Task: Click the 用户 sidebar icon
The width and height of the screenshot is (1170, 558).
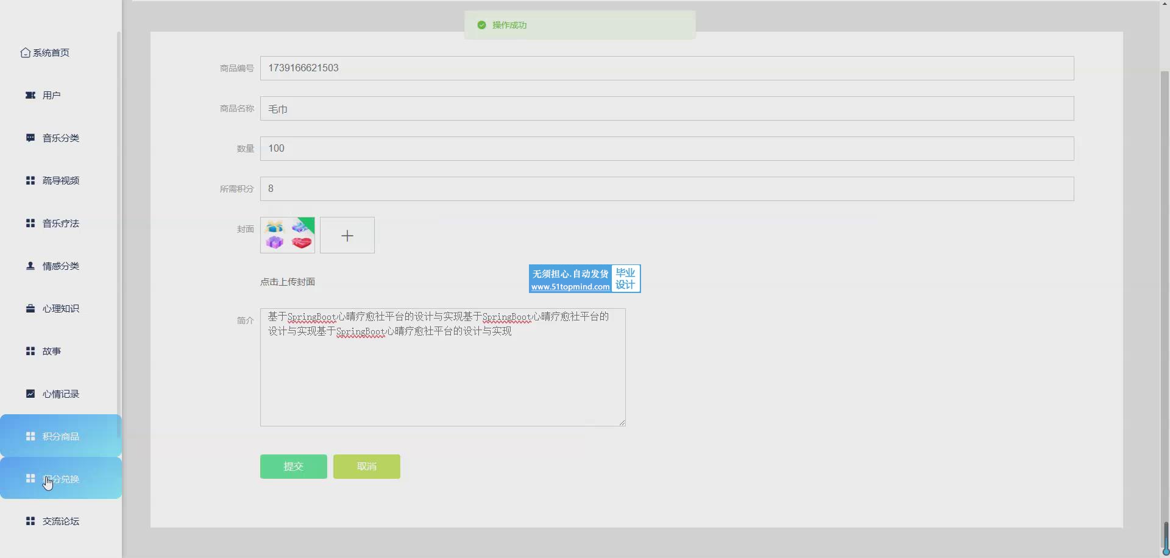Action: tap(30, 95)
